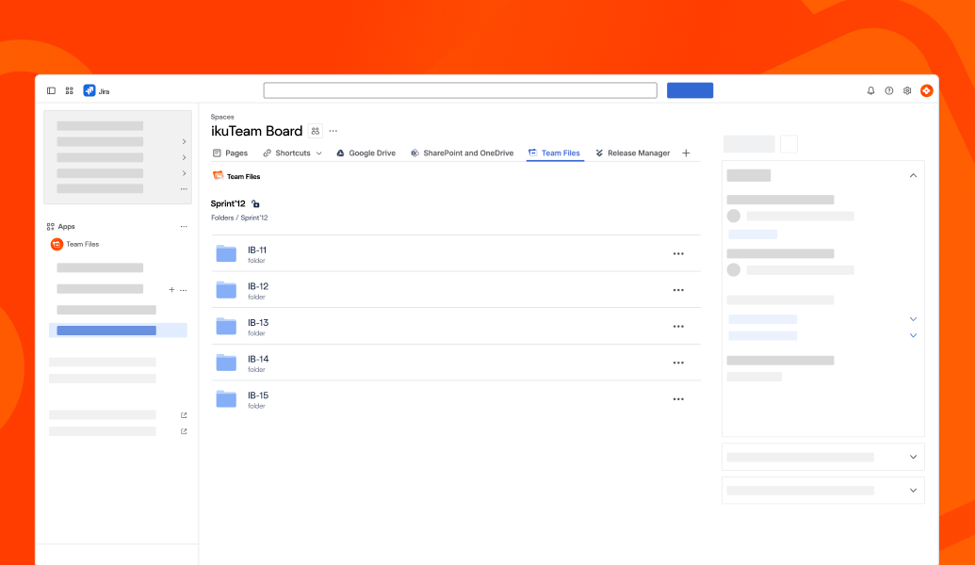This screenshot has width=975, height=565.
Task: Open the notifications bell icon
Action: point(869,90)
